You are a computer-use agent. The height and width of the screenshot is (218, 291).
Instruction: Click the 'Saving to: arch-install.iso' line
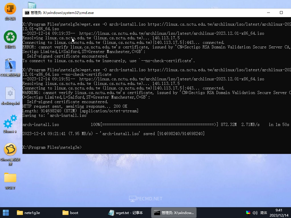pos(55,115)
